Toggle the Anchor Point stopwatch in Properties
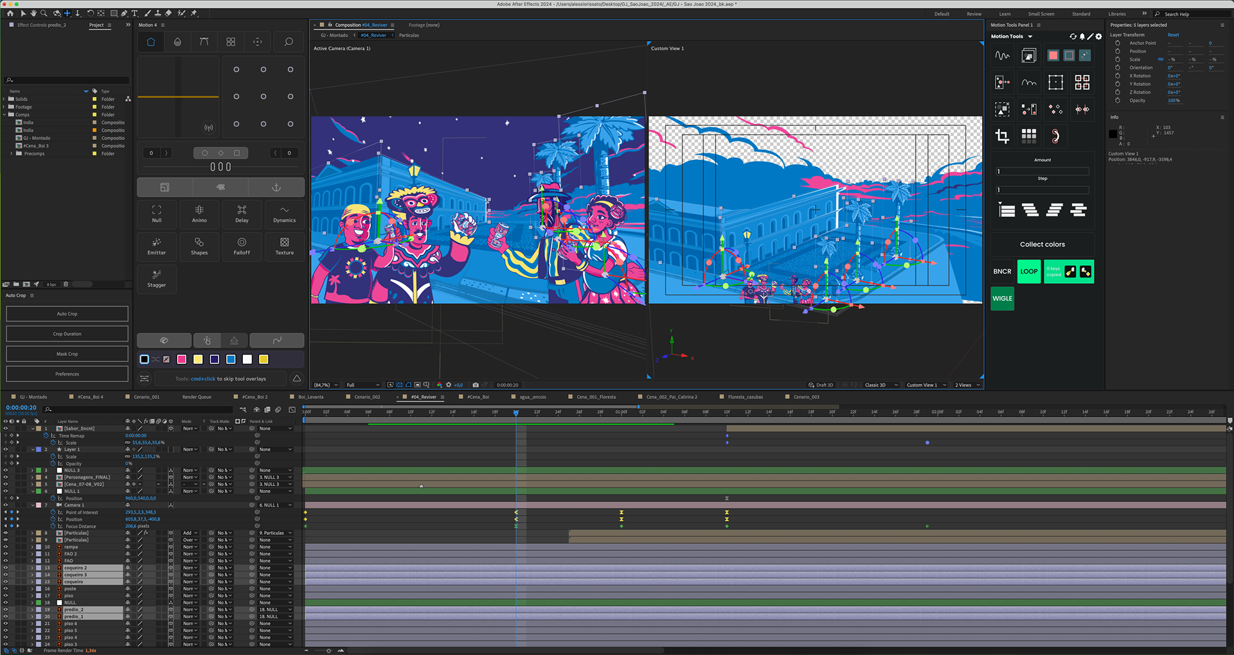This screenshot has height=655, width=1234. pos(1117,43)
